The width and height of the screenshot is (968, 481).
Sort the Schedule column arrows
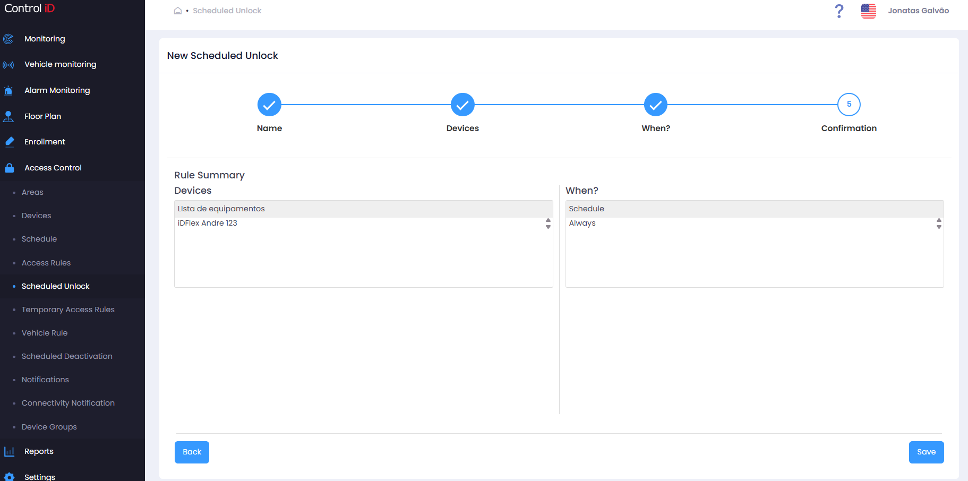[939, 224]
